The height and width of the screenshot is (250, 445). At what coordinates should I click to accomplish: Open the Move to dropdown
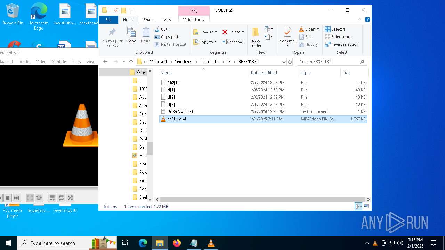coord(205,32)
